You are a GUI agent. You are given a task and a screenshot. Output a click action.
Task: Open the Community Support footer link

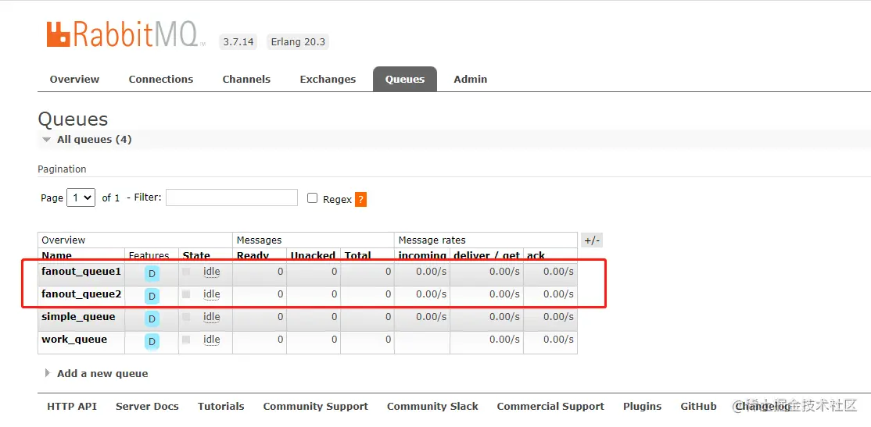316,407
